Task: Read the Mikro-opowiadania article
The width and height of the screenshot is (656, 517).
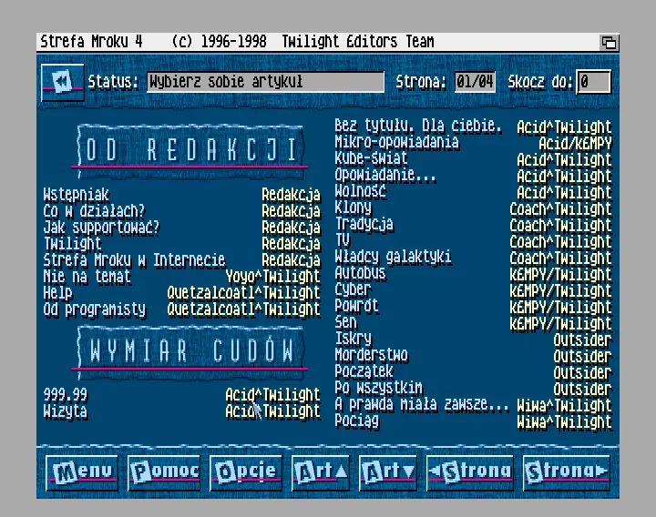Action: [396, 143]
